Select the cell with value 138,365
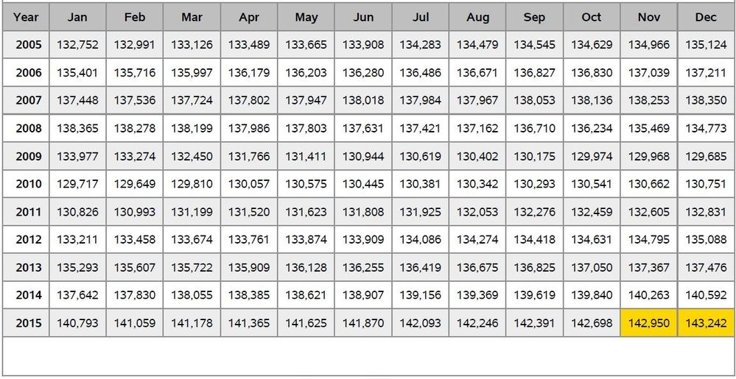Viewport: 736px width, 379px height. pos(77,129)
